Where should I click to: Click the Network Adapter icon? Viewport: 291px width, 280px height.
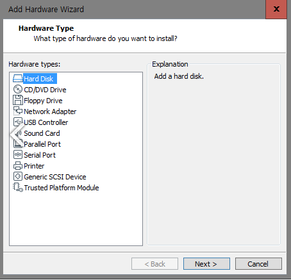pos(18,111)
